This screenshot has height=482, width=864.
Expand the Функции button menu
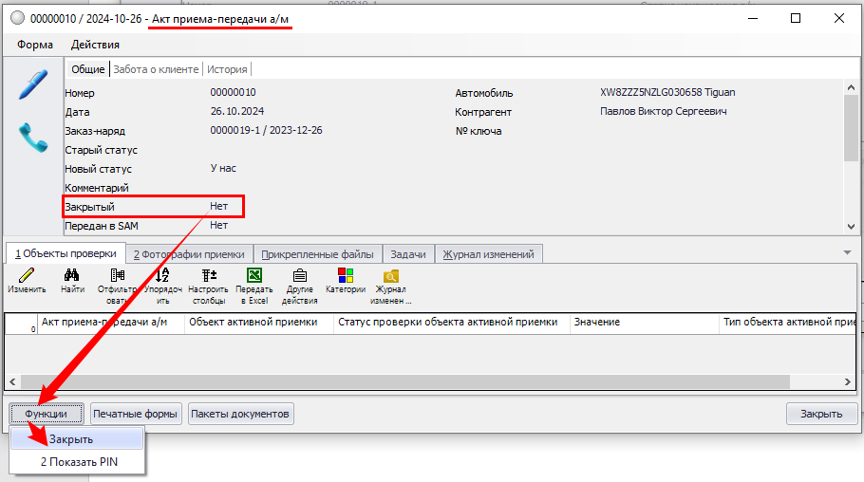tap(47, 414)
